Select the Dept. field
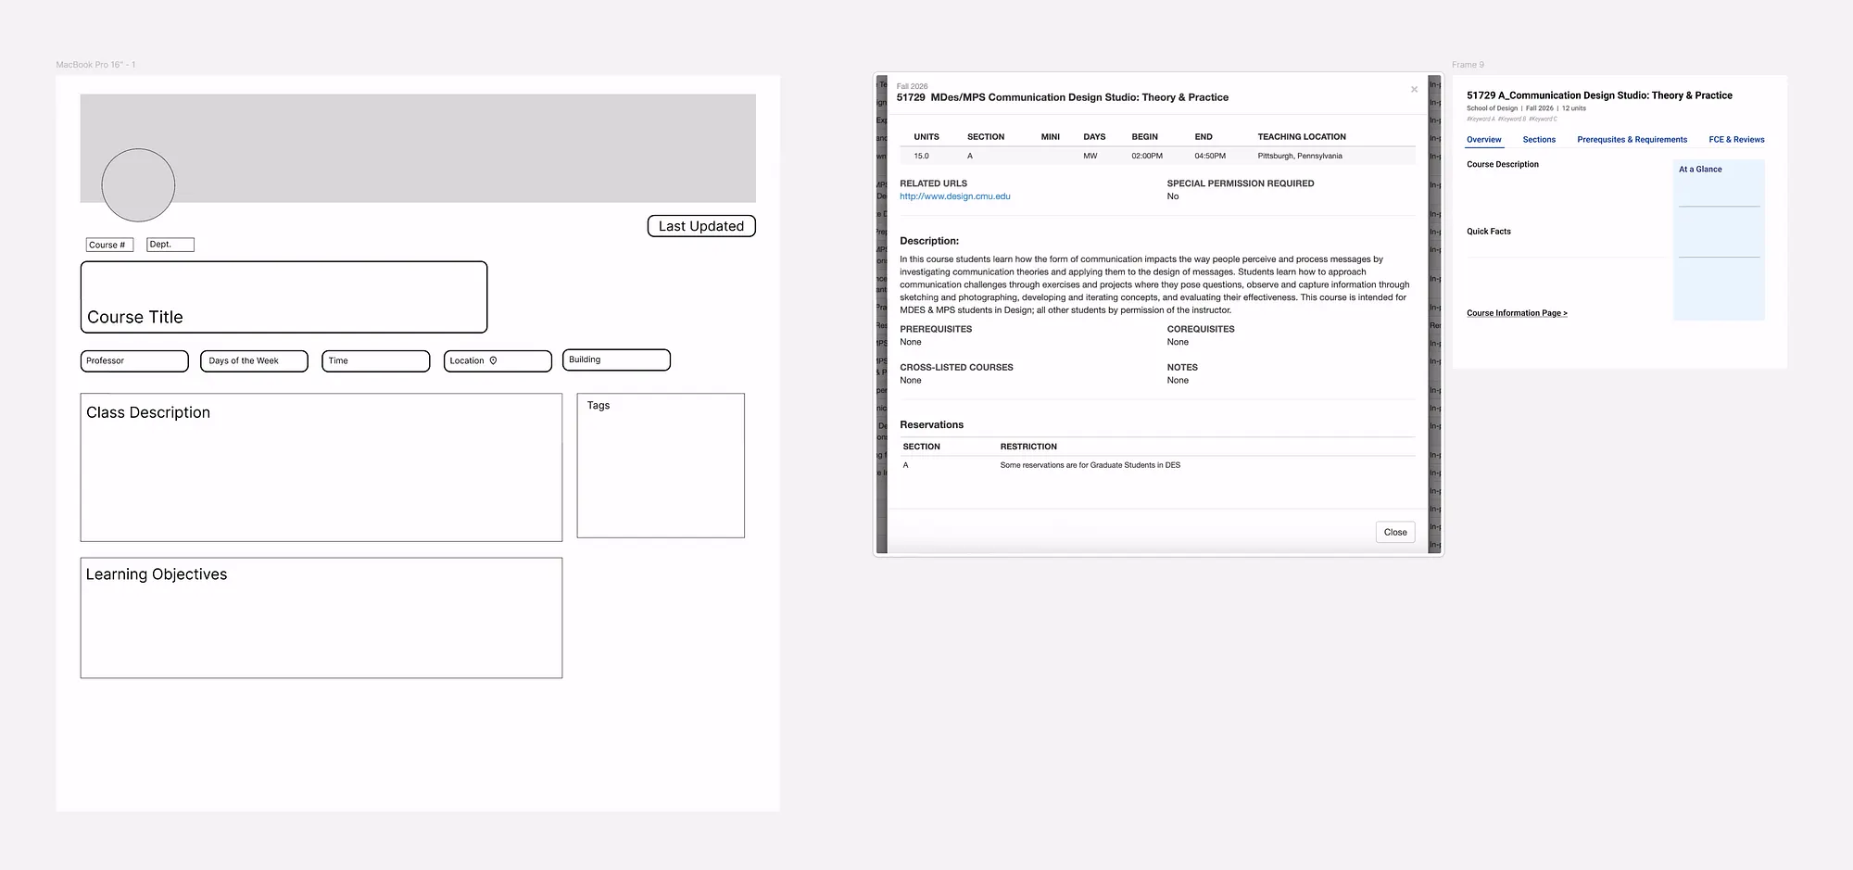 click(170, 245)
